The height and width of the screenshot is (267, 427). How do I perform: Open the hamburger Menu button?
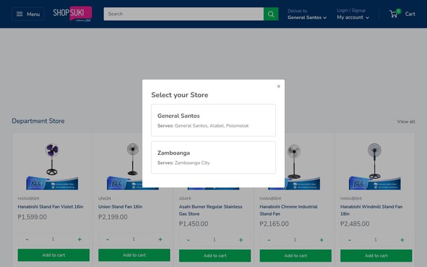[28, 14]
